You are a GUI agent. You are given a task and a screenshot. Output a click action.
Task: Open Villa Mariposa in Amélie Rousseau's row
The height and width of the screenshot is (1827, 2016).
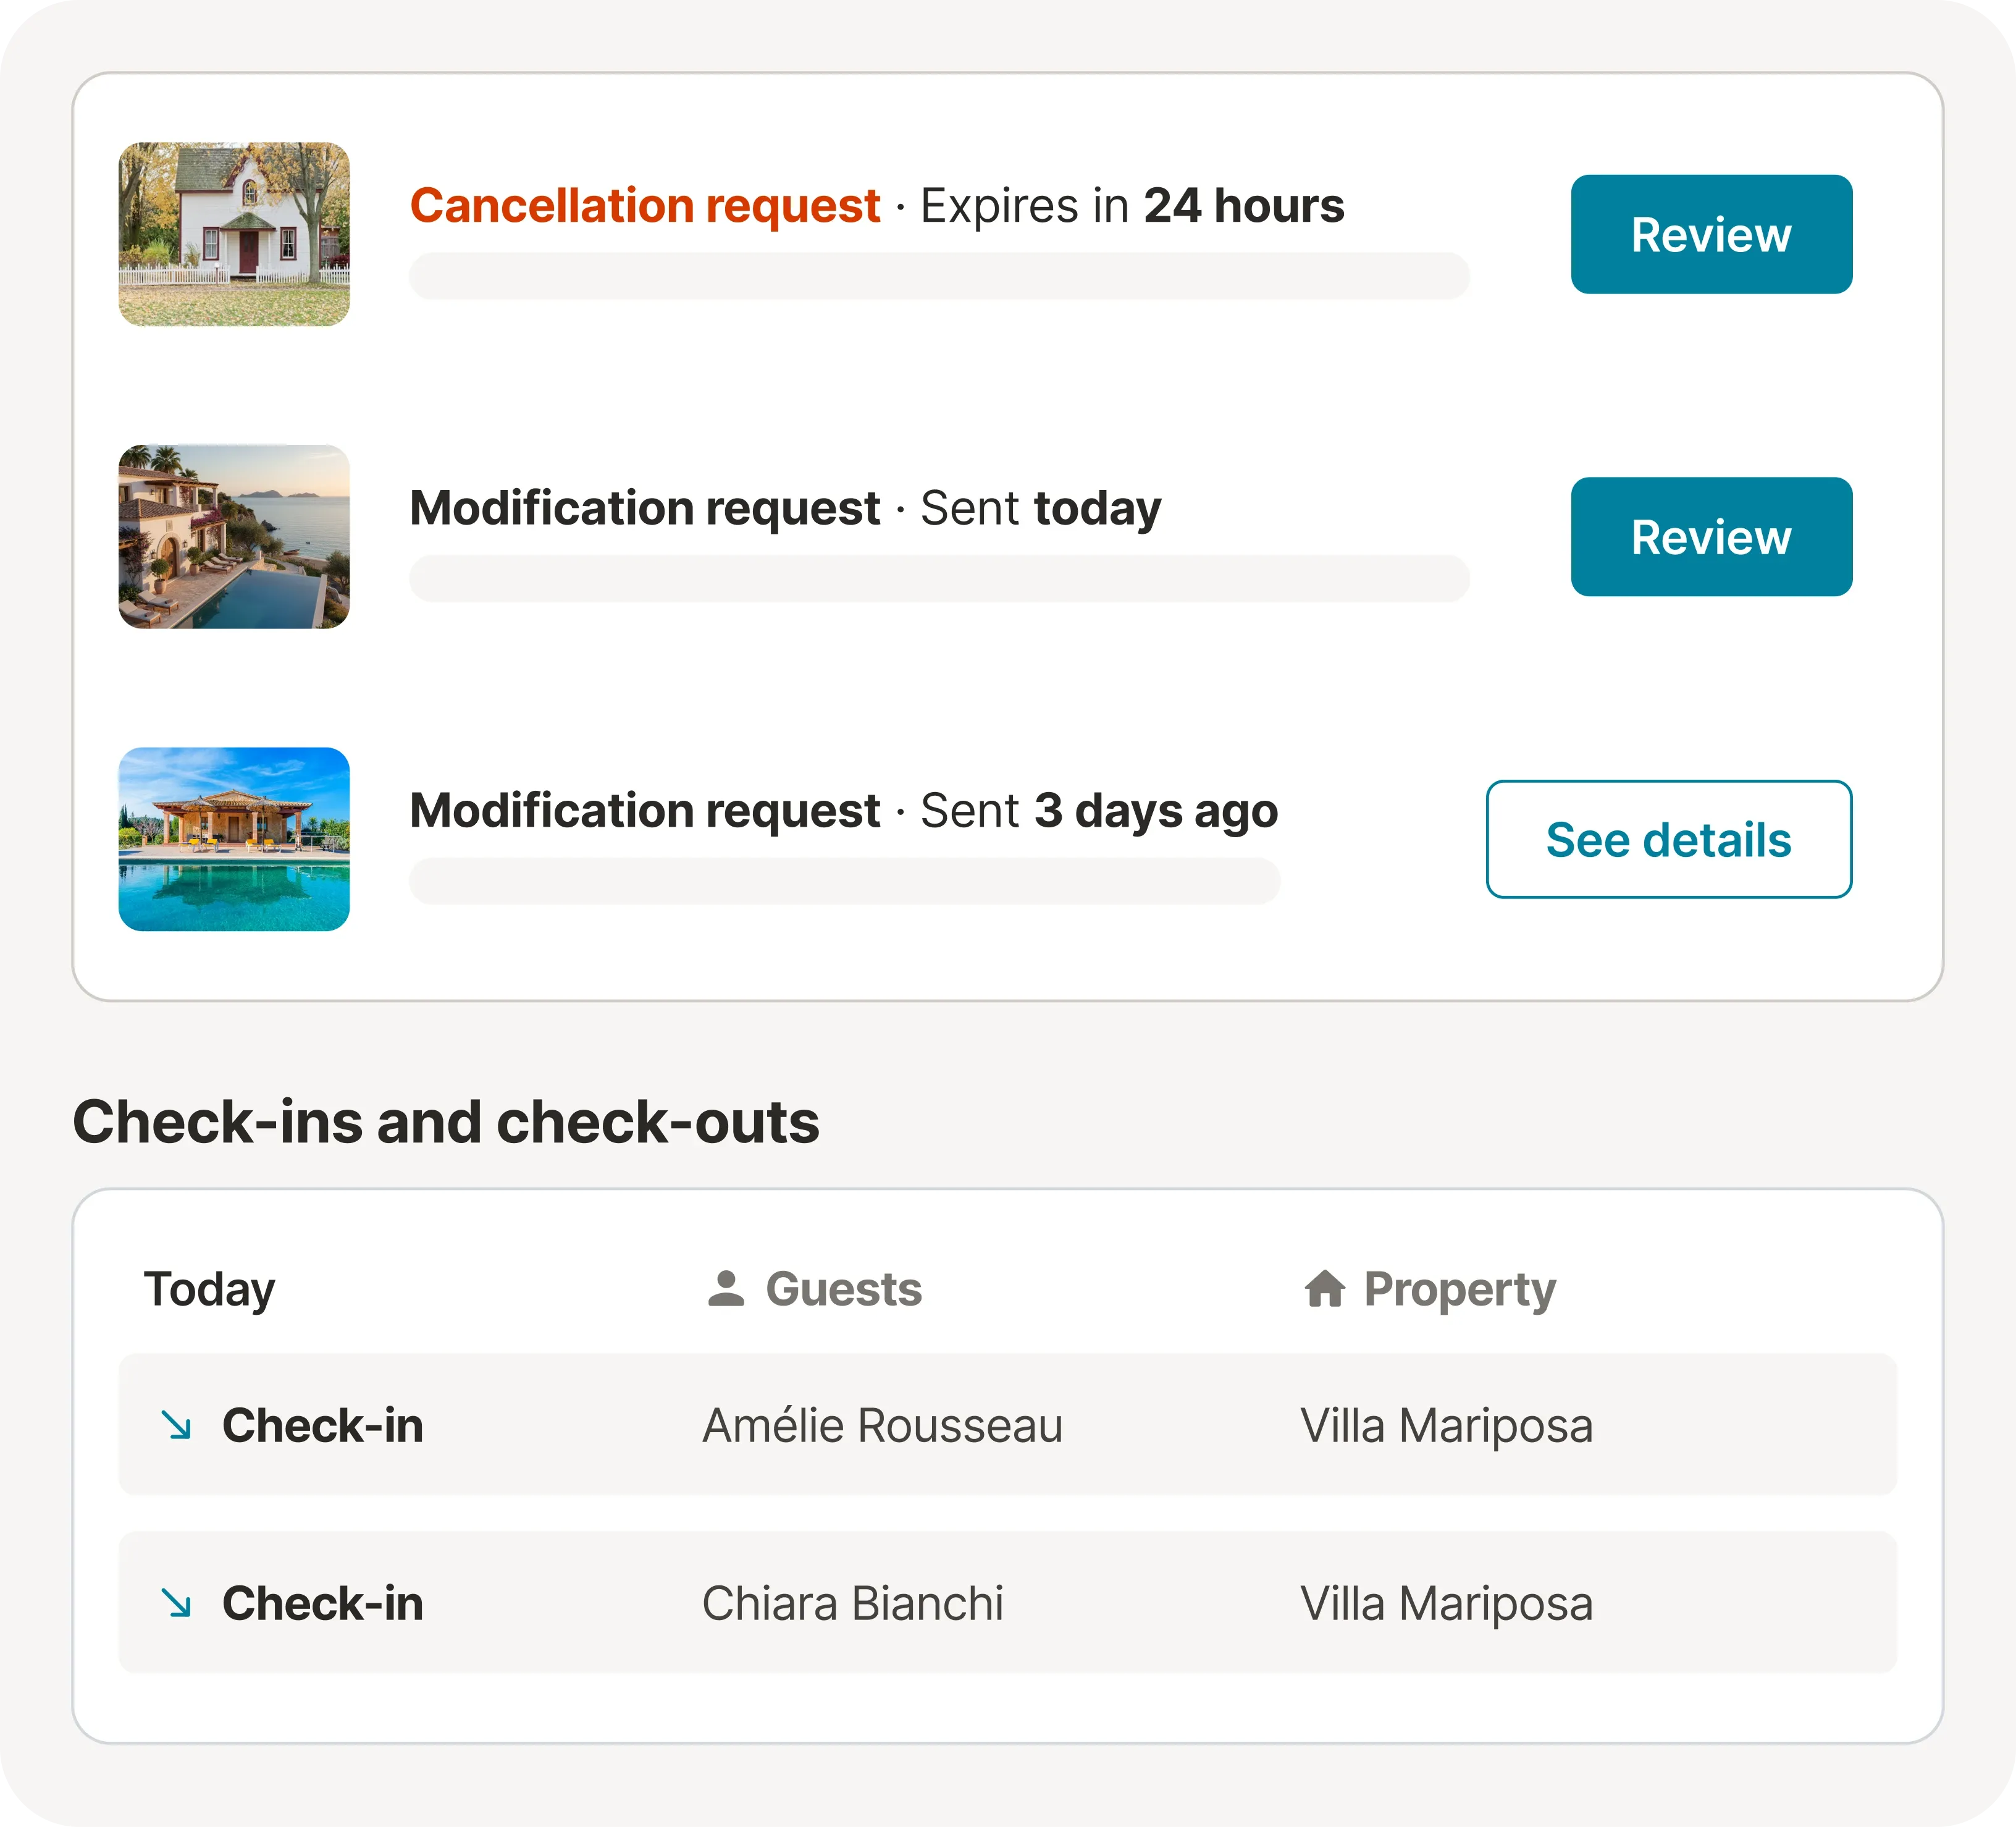1446,1425
